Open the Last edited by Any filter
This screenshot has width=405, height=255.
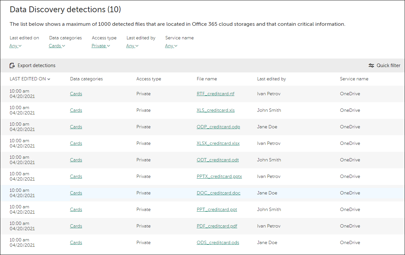pyautogui.click(x=132, y=46)
